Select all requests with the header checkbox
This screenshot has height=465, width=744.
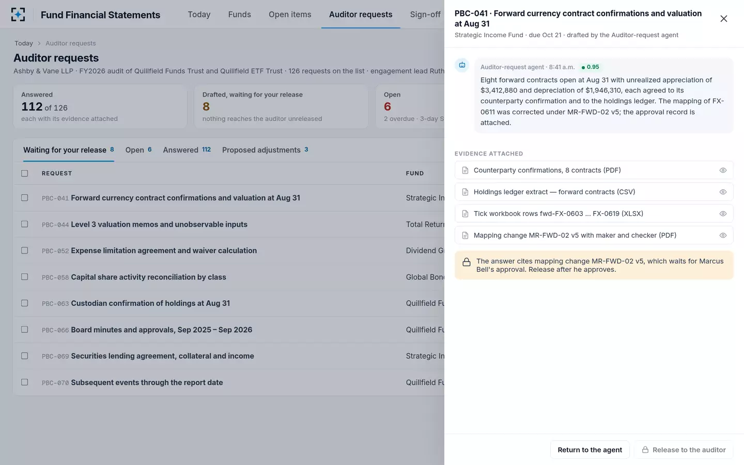pos(24,173)
